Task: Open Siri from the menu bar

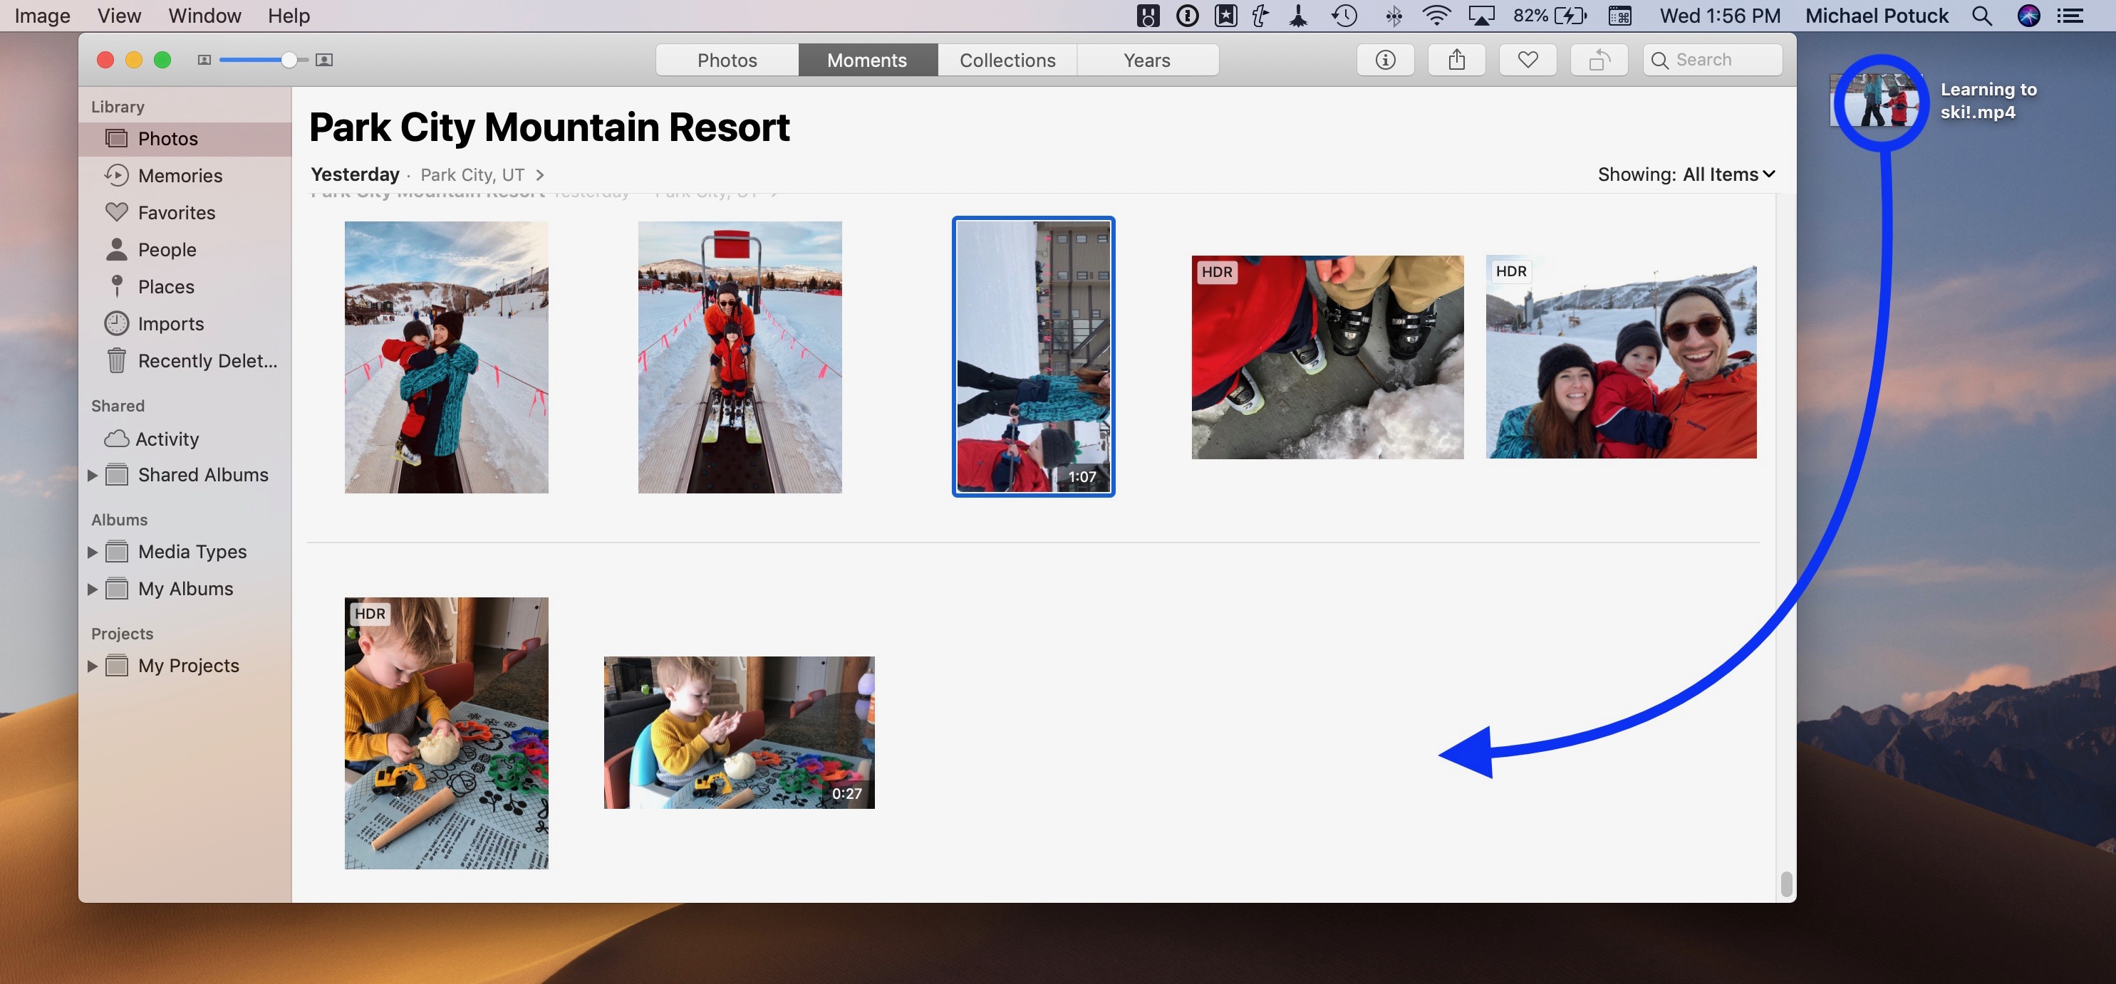Action: [x=2029, y=16]
